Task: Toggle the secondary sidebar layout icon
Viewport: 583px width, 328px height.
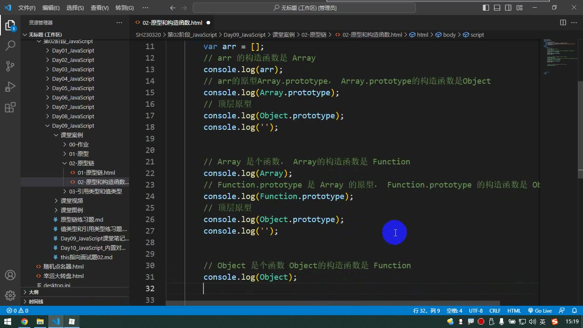Action: [x=508, y=8]
